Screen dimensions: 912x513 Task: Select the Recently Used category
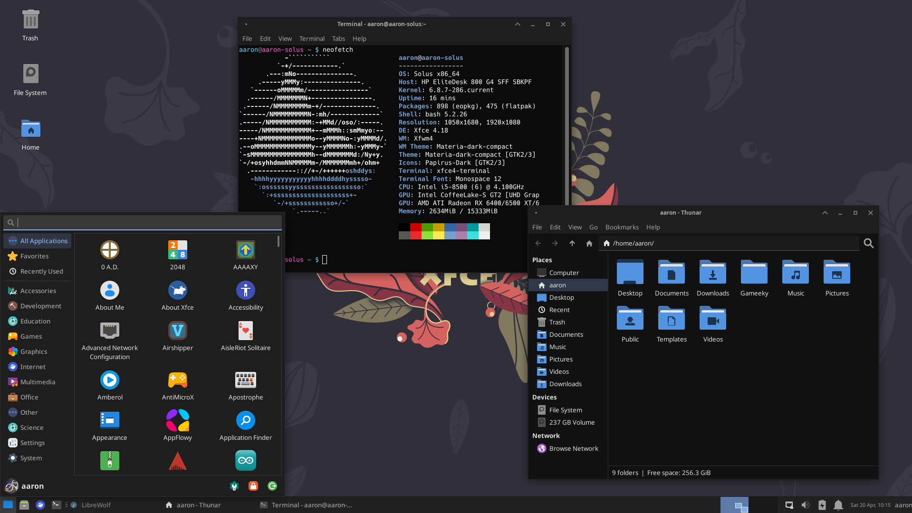[x=37, y=271]
